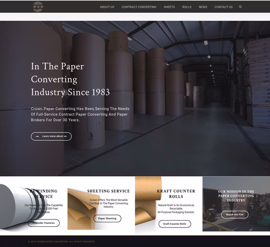This screenshot has width=270, height=247.
Task: Open the Sheets menu item
Action: [x=169, y=7]
